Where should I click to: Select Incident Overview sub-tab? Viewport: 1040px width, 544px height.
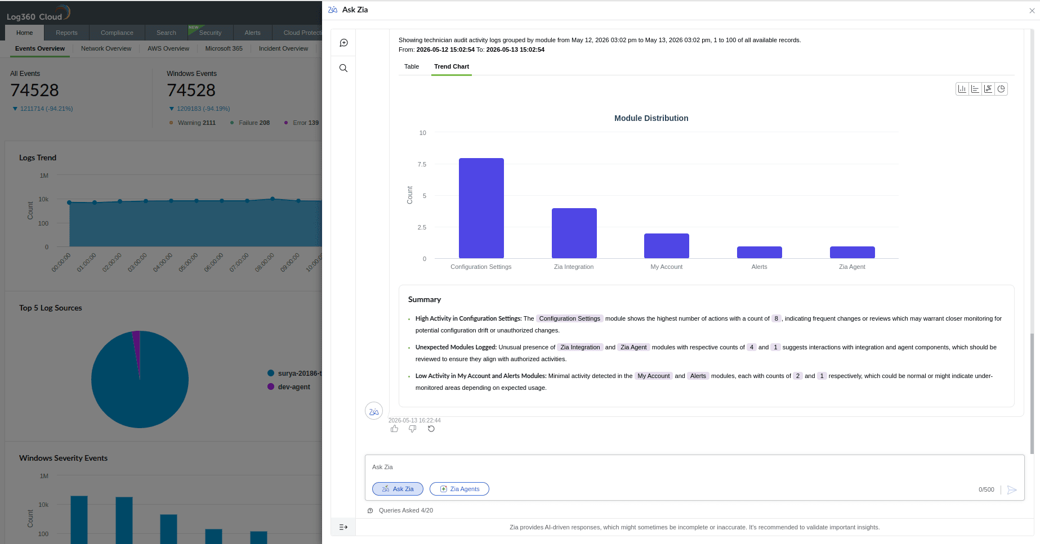pyautogui.click(x=283, y=48)
